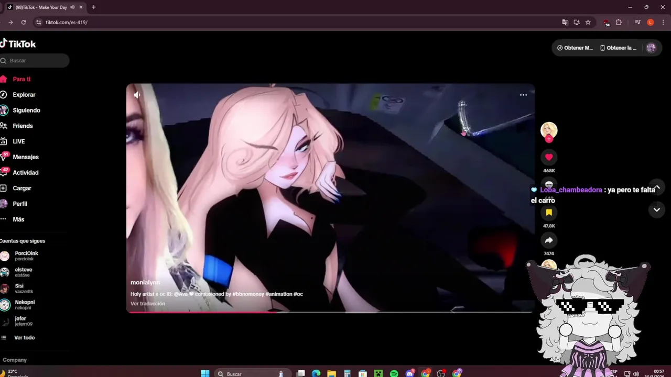Image resolution: width=671 pixels, height=377 pixels.
Task: Open the #animation hashtag
Action: 278,294
